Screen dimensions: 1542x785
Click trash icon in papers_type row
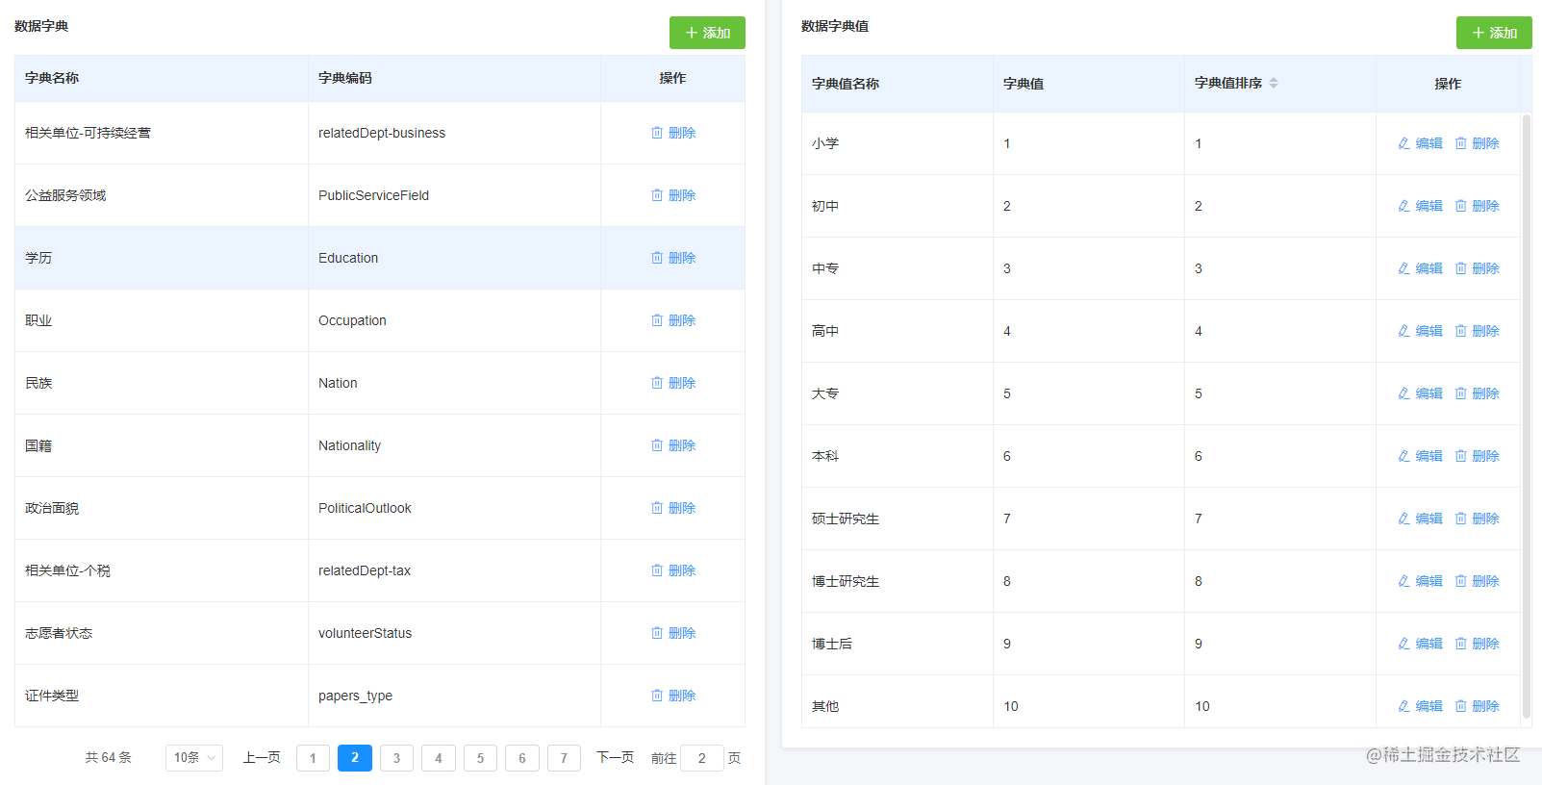pyautogui.click(x=657, y=696)
